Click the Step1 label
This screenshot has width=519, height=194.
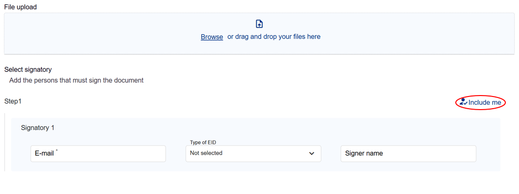click(13, 101)
